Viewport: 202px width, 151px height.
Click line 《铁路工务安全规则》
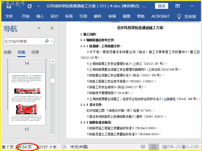(115, 87)
